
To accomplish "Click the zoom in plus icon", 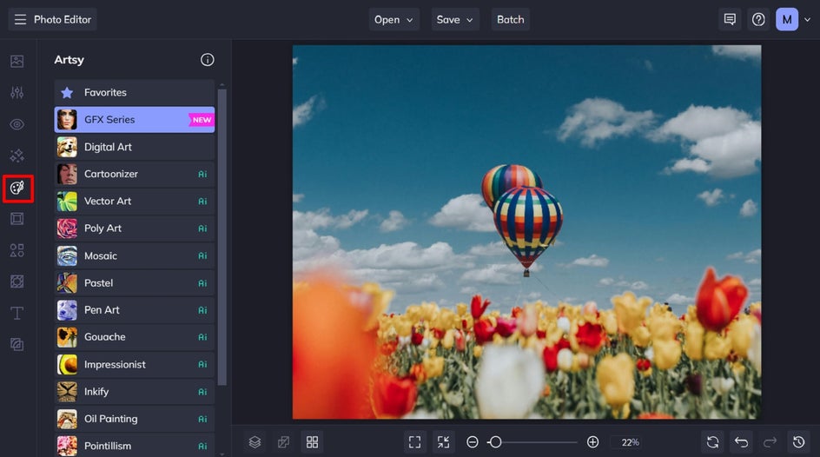I will (592, 442).
